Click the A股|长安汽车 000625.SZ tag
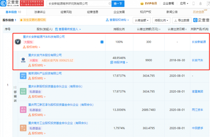The height and width of the screenshot is (137, 210). coord(57,60)
